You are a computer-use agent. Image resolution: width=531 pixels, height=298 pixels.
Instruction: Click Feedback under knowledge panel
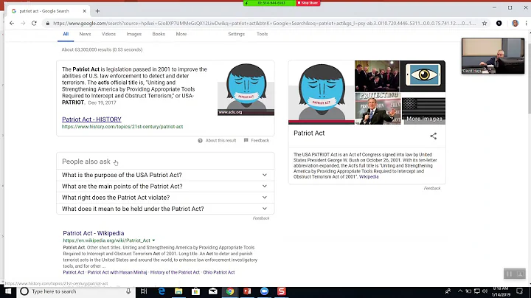[x=432, y=188]
